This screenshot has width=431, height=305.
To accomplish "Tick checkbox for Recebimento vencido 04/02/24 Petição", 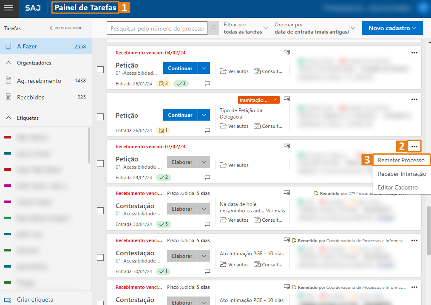I will pyautogui.click(x=100, y=70).
